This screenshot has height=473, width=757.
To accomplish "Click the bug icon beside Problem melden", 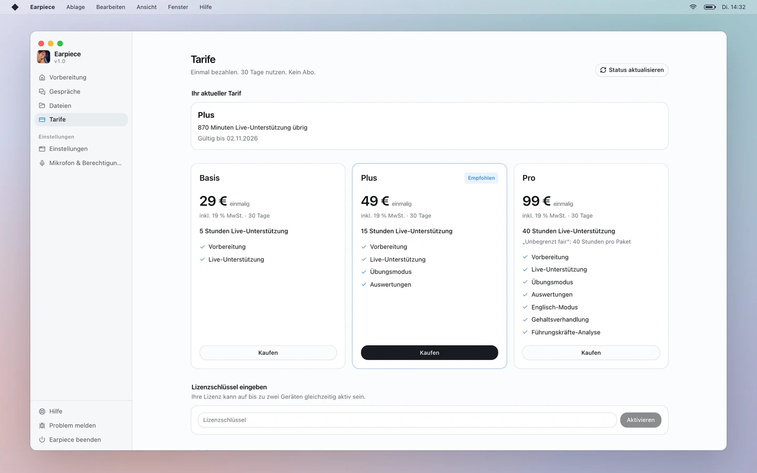I will pyautogui.click(x=42, y=426).
